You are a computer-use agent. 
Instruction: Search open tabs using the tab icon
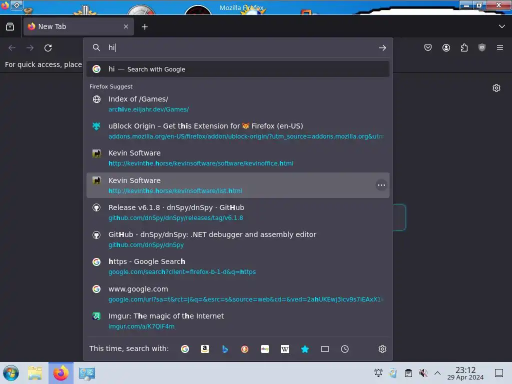(325, 348)
